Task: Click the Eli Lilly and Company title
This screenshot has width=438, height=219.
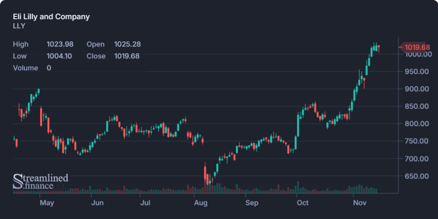Action: [x=51, y=17]
